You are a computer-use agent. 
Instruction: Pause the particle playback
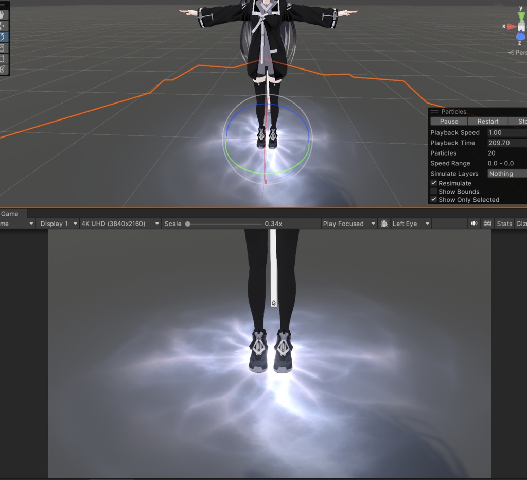[x=448, y=121]
